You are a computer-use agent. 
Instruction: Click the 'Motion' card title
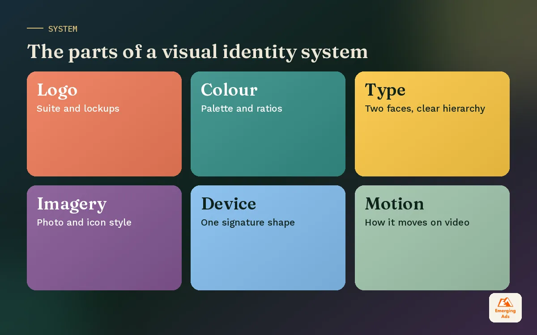tap(394, 204)
